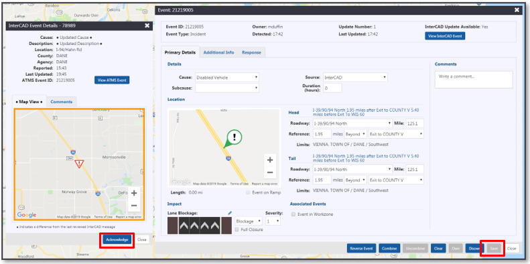Open the Blockage type dropdown

(249, 221)
